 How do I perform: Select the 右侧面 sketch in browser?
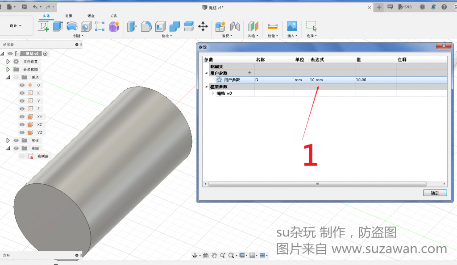pyautogui.click(x=43, y=157)
